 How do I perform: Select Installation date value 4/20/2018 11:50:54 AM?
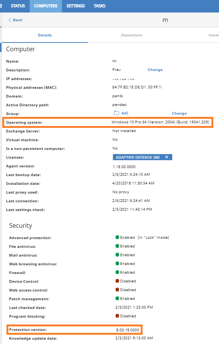coord(133,183)
